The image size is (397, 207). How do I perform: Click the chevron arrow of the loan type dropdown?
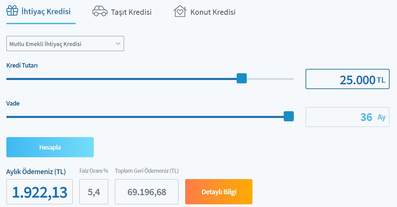point(118,44)
